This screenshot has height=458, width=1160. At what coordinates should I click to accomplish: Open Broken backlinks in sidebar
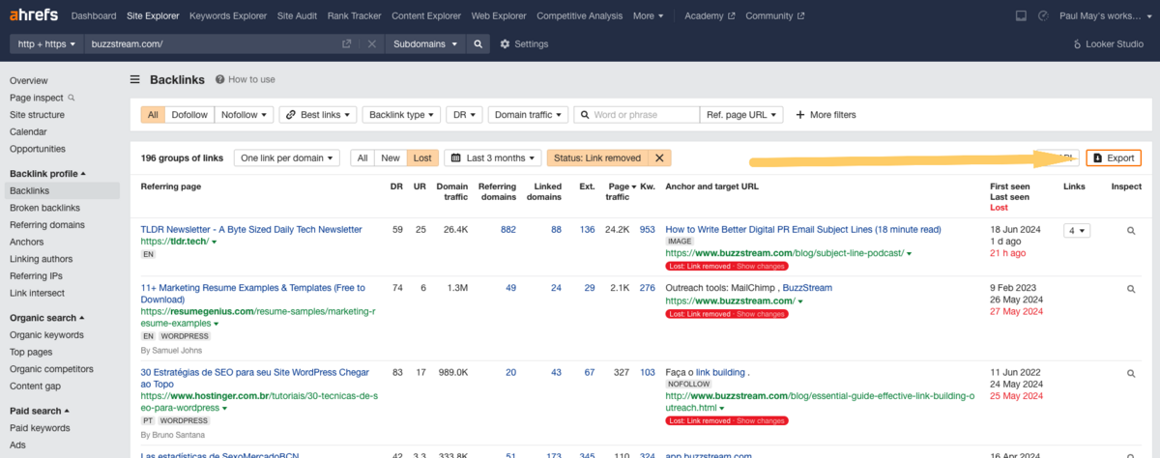(44, 208)
